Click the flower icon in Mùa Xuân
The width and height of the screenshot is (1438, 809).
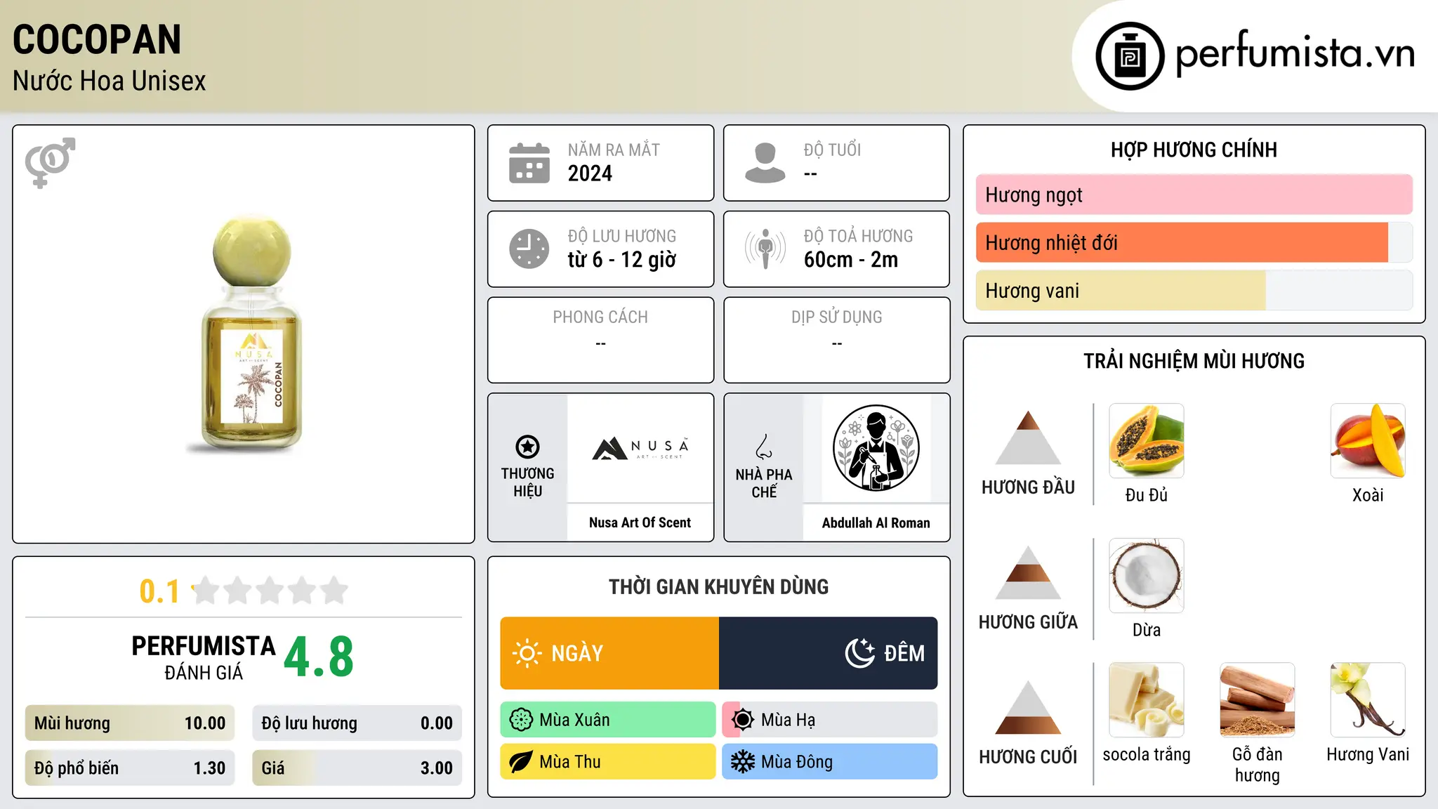click(521, 720)
